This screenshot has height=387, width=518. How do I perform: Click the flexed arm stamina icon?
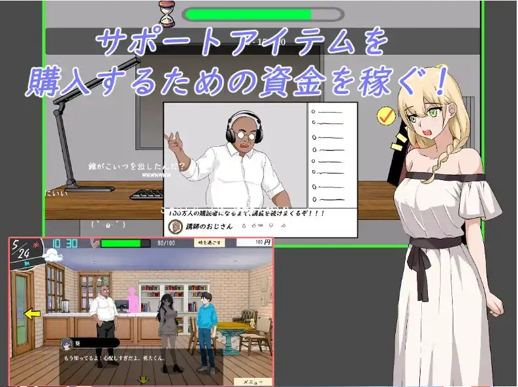[x=93, y=243]
